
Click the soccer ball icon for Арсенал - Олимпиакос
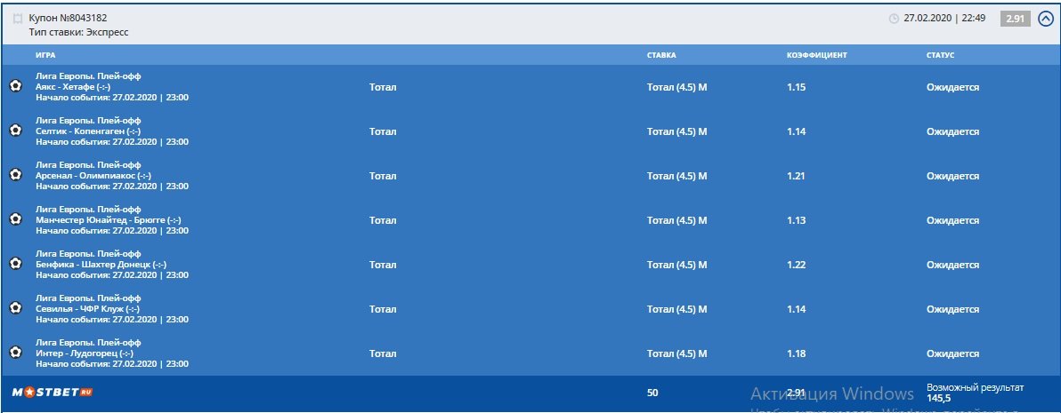point(15,176)
